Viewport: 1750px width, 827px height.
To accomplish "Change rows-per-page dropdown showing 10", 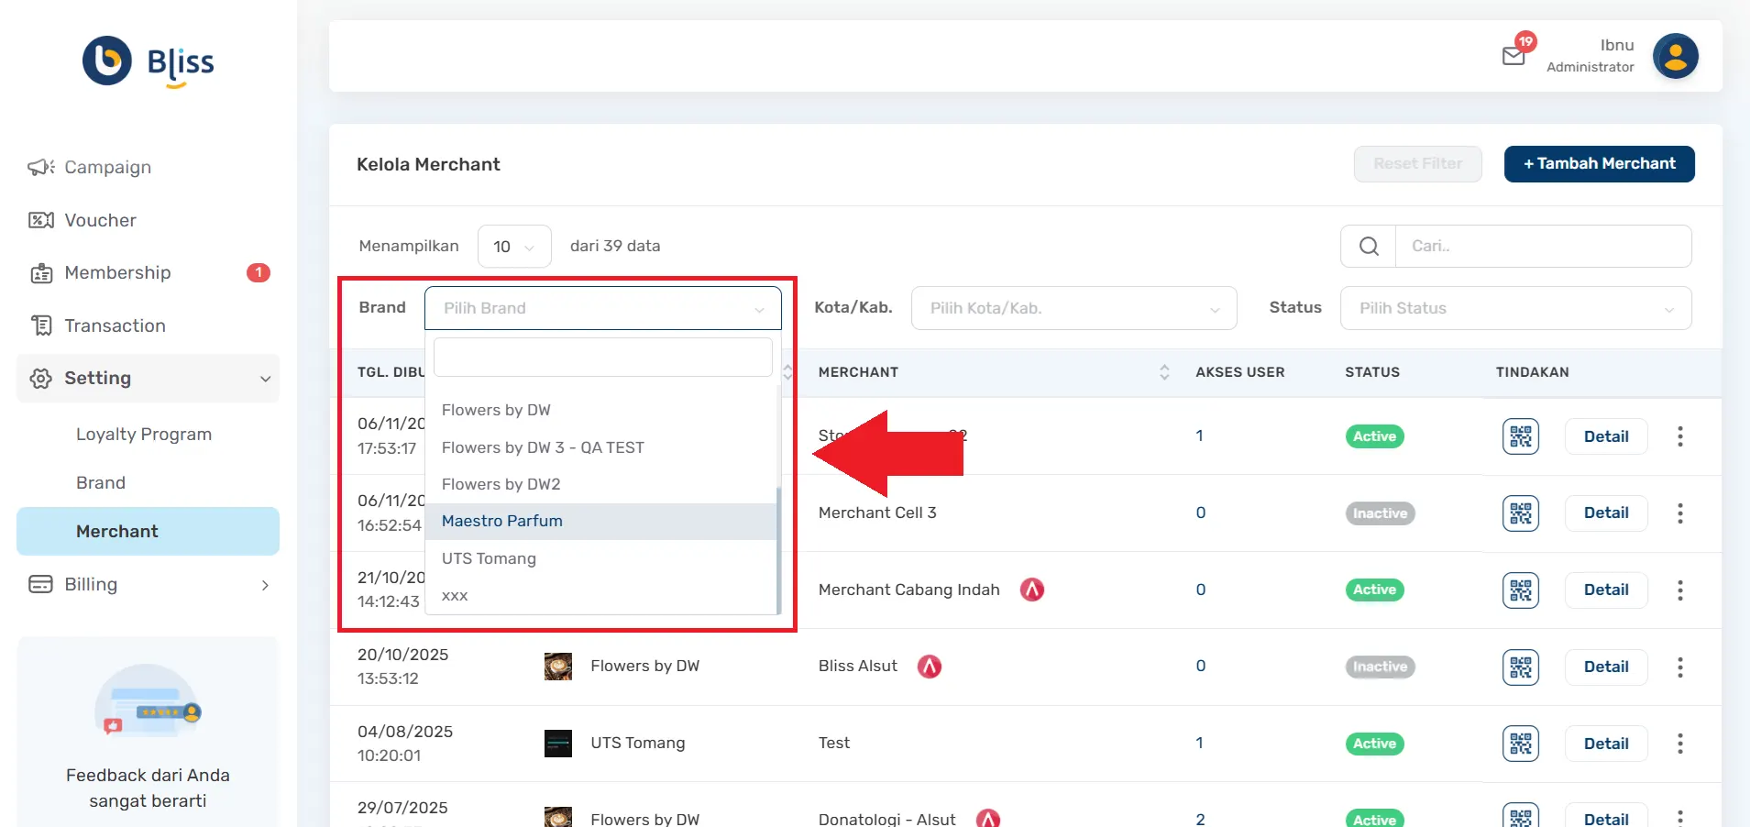I will [513, 247].
